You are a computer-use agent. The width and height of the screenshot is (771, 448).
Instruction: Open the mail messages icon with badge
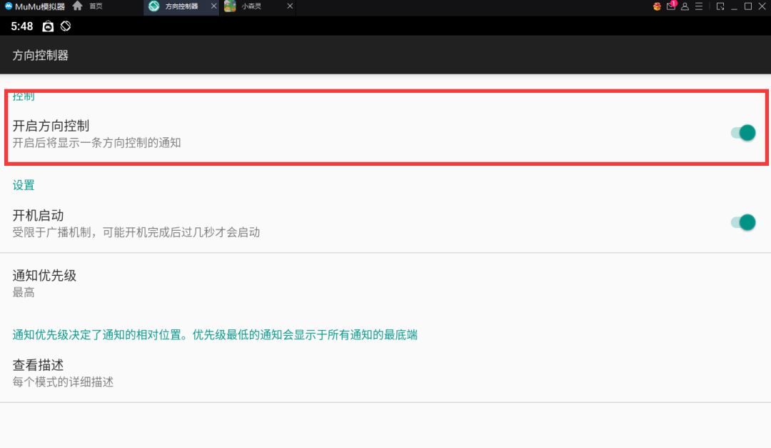point(671,6)
